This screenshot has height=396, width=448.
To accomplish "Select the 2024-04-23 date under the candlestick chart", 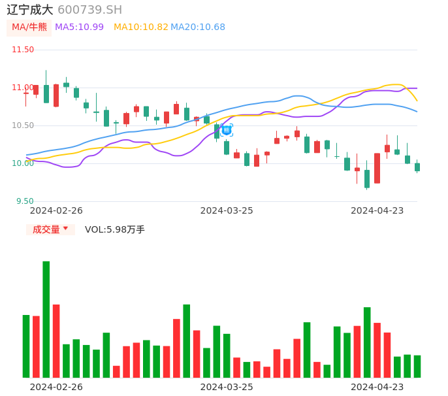I will pos(377,210).
